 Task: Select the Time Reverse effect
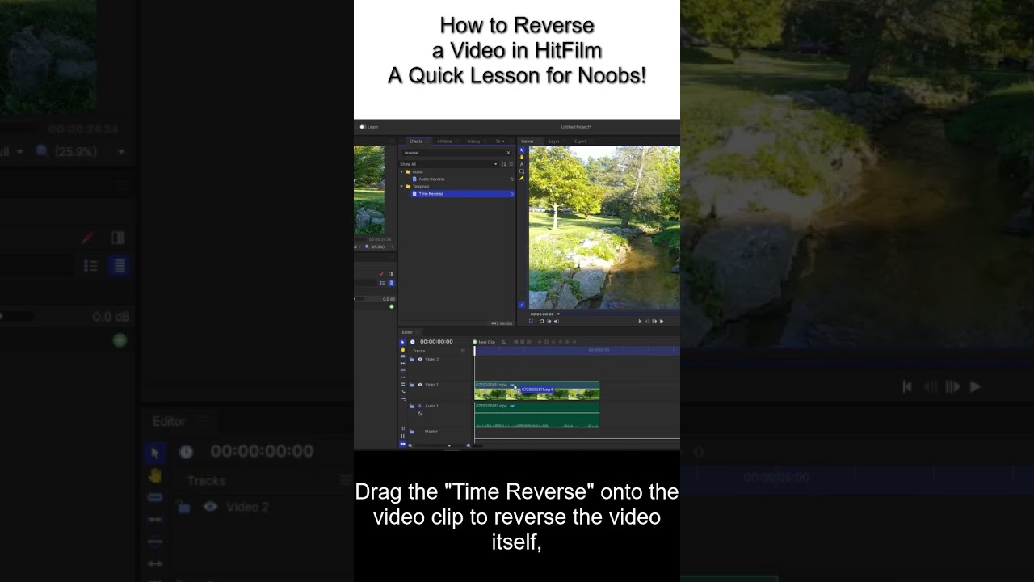[x=463, y=194]
